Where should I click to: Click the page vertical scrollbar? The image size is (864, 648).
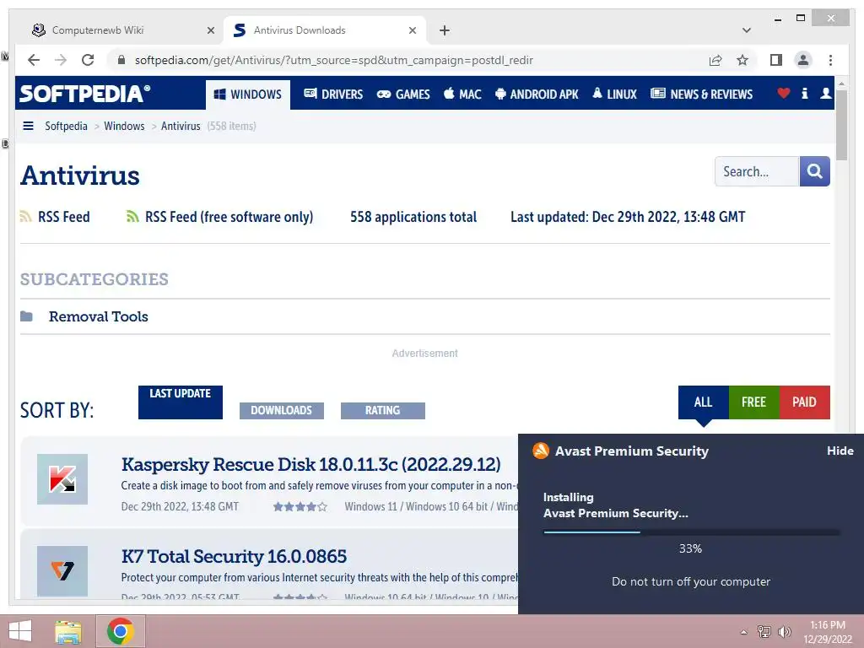(x=841, y=125)
